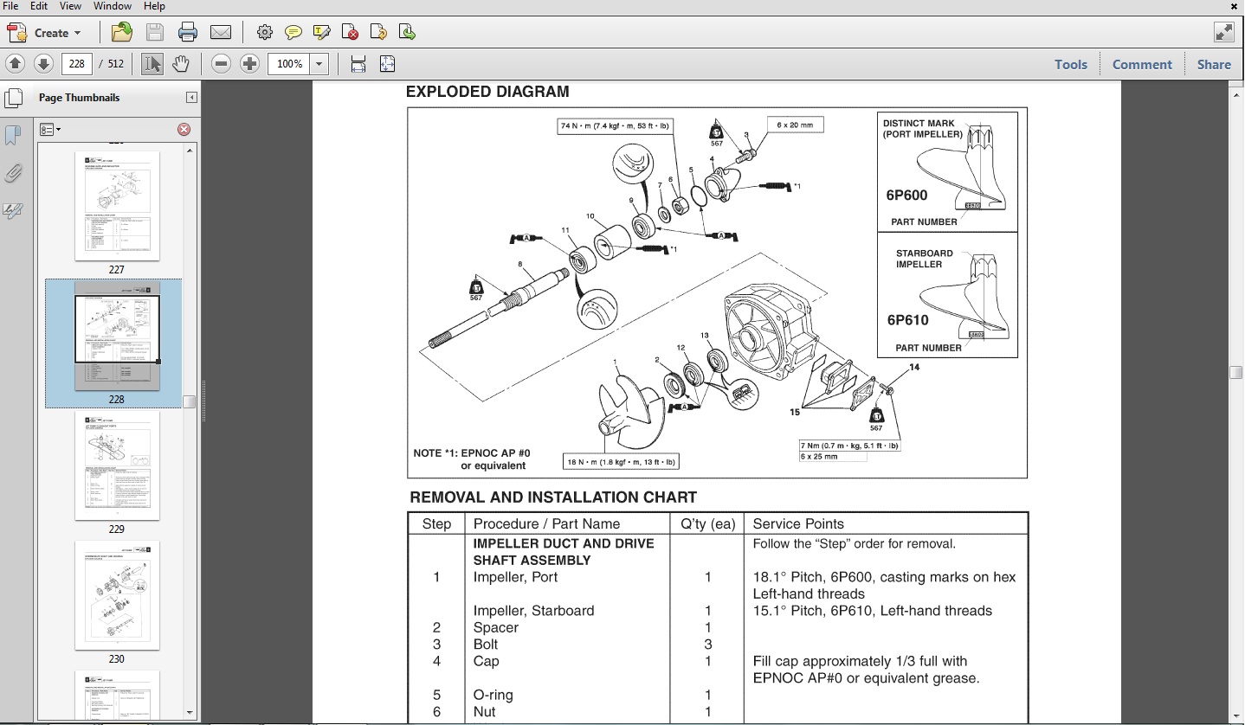This screenshot has width=1245, height=725.
Task: Select the Hand tool
Action: (183, 63)
